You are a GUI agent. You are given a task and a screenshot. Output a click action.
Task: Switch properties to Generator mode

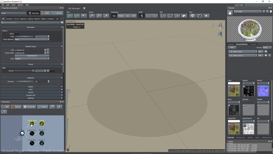pos(34,13)
